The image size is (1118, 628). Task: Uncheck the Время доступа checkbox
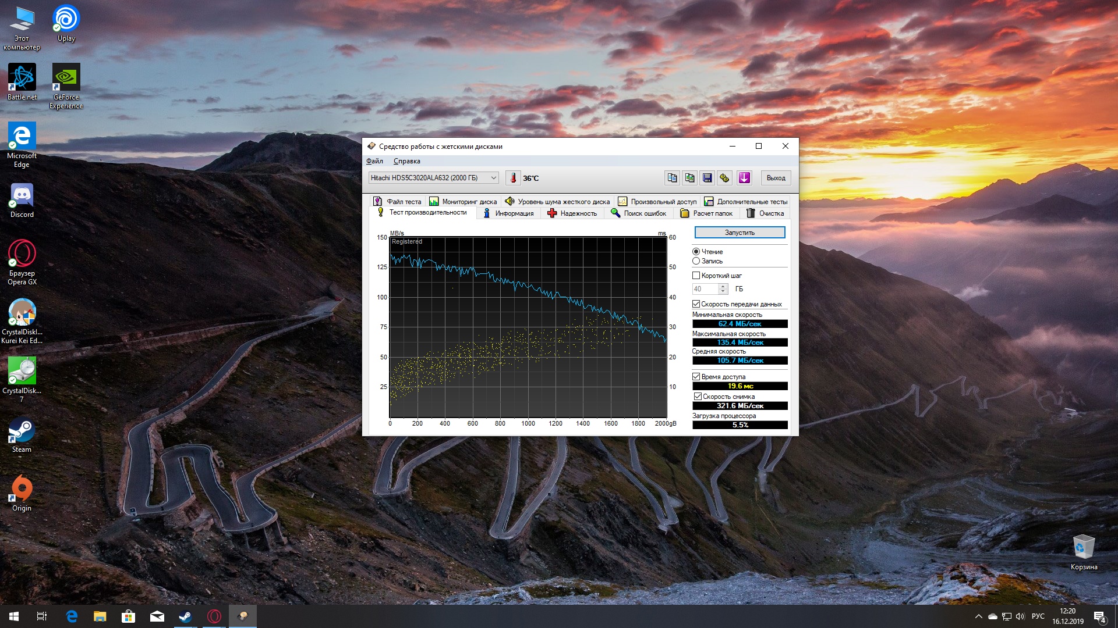tap(696, 377)
